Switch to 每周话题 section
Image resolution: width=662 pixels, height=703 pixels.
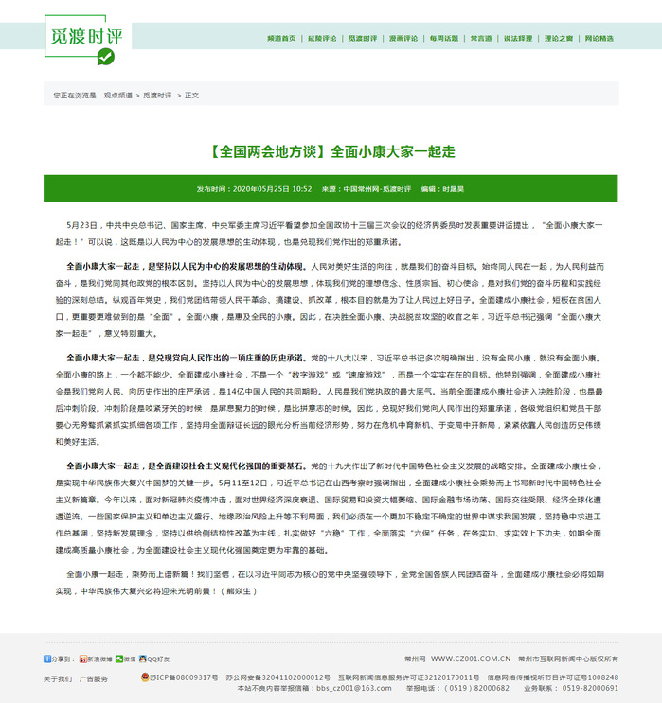[444, 39]
